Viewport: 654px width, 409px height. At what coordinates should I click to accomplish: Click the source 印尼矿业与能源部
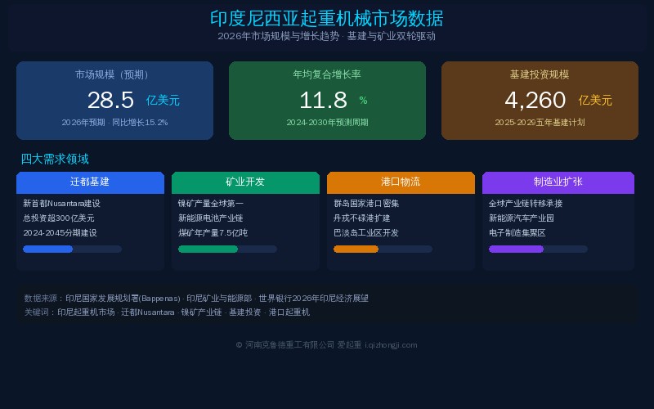[x=219, y=299]
